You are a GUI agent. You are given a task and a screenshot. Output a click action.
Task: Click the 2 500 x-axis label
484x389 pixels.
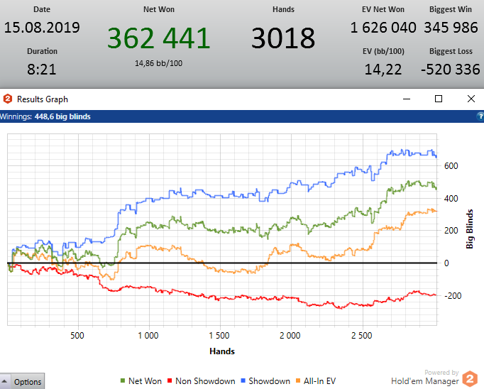pos(361,336)
